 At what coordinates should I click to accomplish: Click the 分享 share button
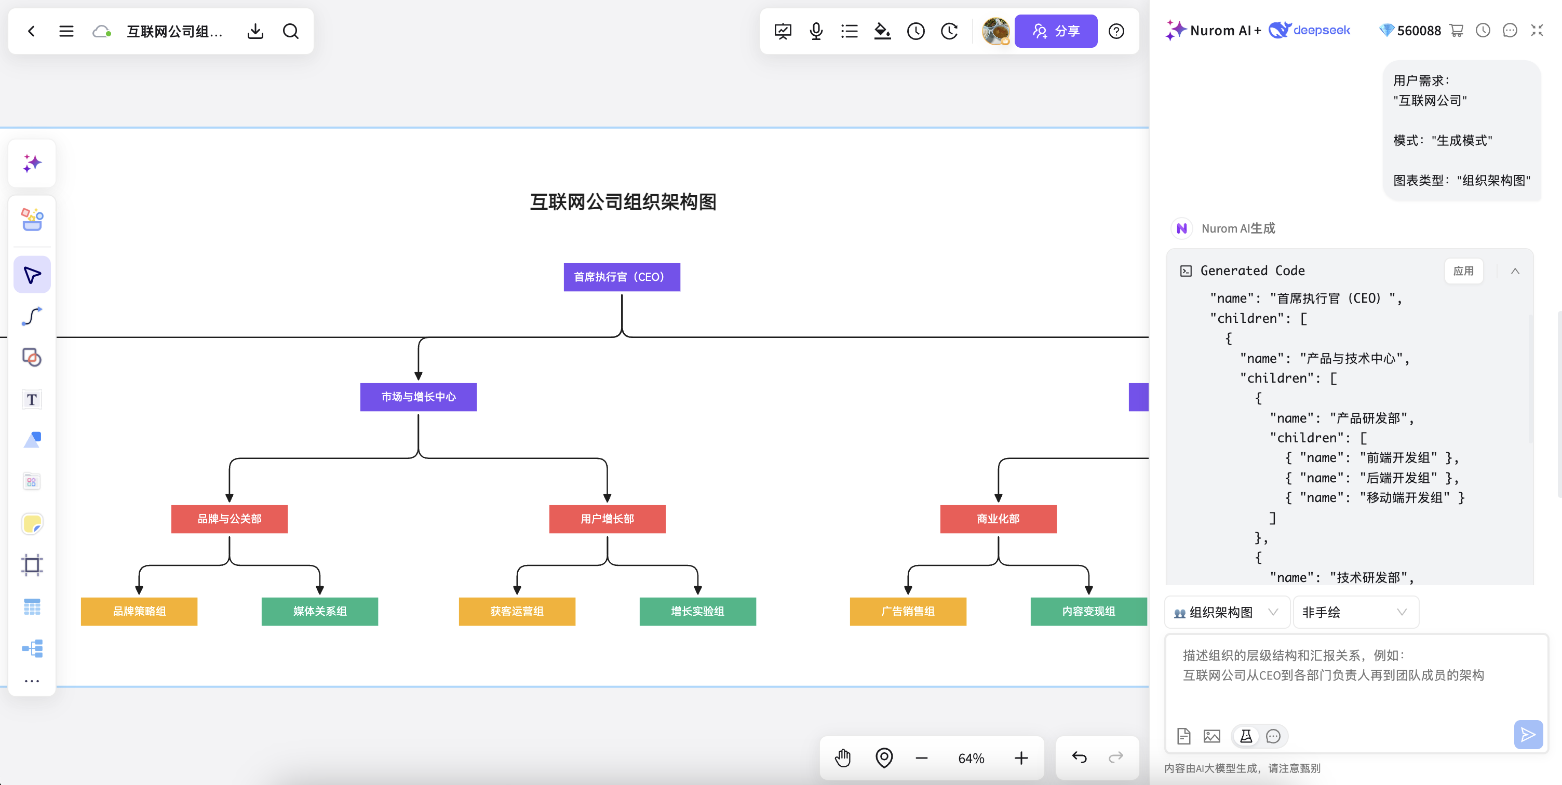tap(1056, 31)
